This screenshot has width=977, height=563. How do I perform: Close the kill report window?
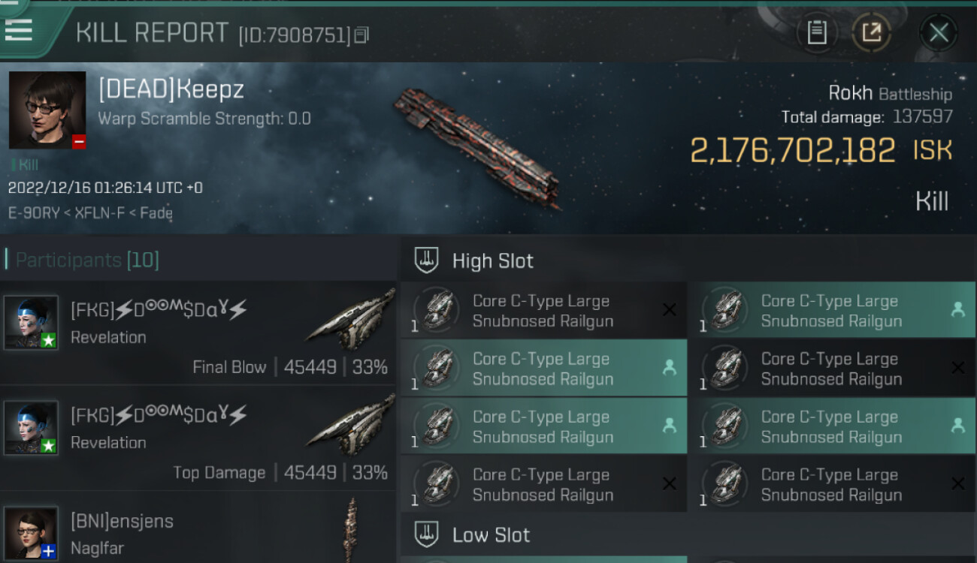tap(938, 32)
